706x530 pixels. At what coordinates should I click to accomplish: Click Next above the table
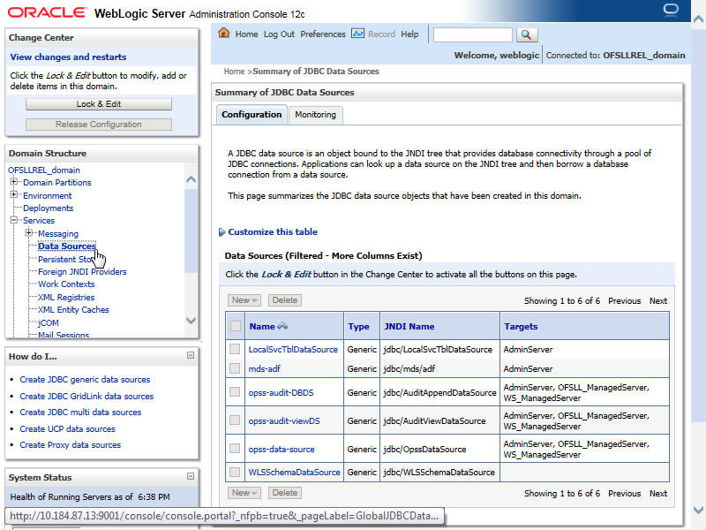(x=657, y=300)
